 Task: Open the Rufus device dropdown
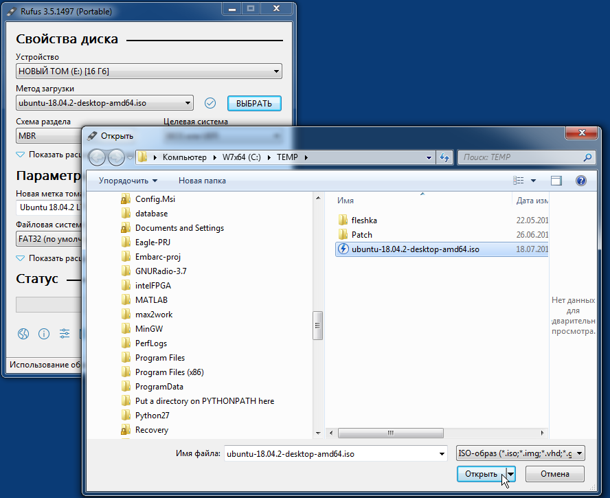pyautogui.click(x=149, y=71)
